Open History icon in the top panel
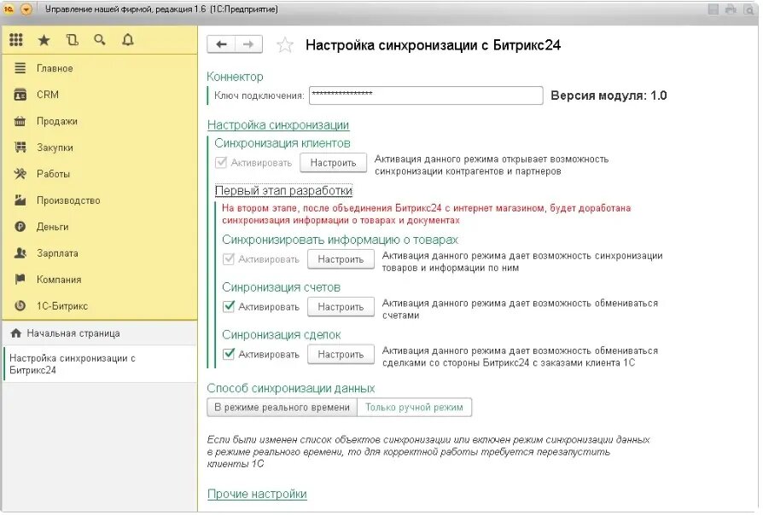The height and width of the screenshot is (515, 763). (x=72, y=40)
